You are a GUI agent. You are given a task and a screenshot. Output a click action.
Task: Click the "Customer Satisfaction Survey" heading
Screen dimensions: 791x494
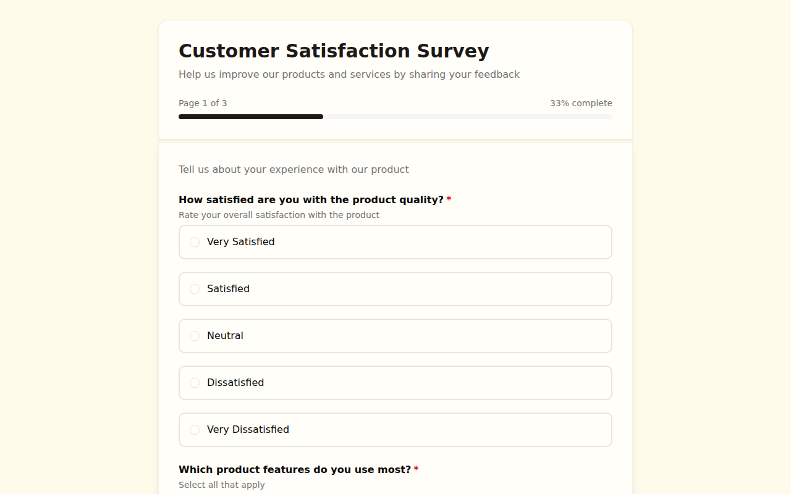click(334, 51)
